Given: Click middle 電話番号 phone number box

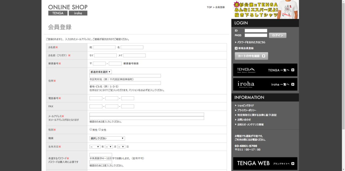Looking at the screenshot, I should pyautogui.click(x=112, y=98).
